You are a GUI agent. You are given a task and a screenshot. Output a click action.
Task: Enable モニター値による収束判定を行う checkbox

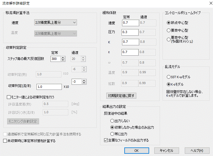pos(9,97)
